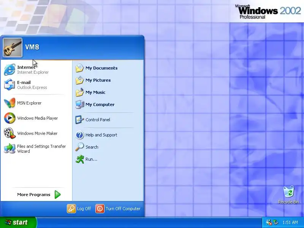
Task: Click the Log Off key icon
Action: (71, 209)
